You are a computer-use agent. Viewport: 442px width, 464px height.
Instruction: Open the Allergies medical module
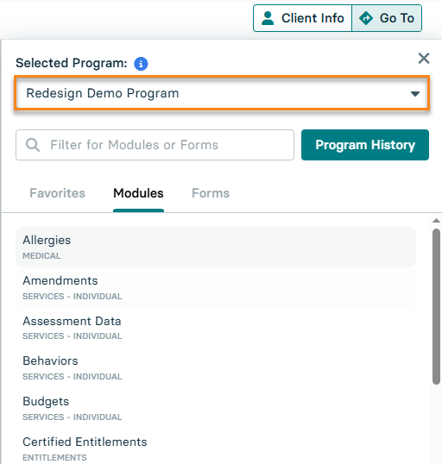click(x=216, y=247)
